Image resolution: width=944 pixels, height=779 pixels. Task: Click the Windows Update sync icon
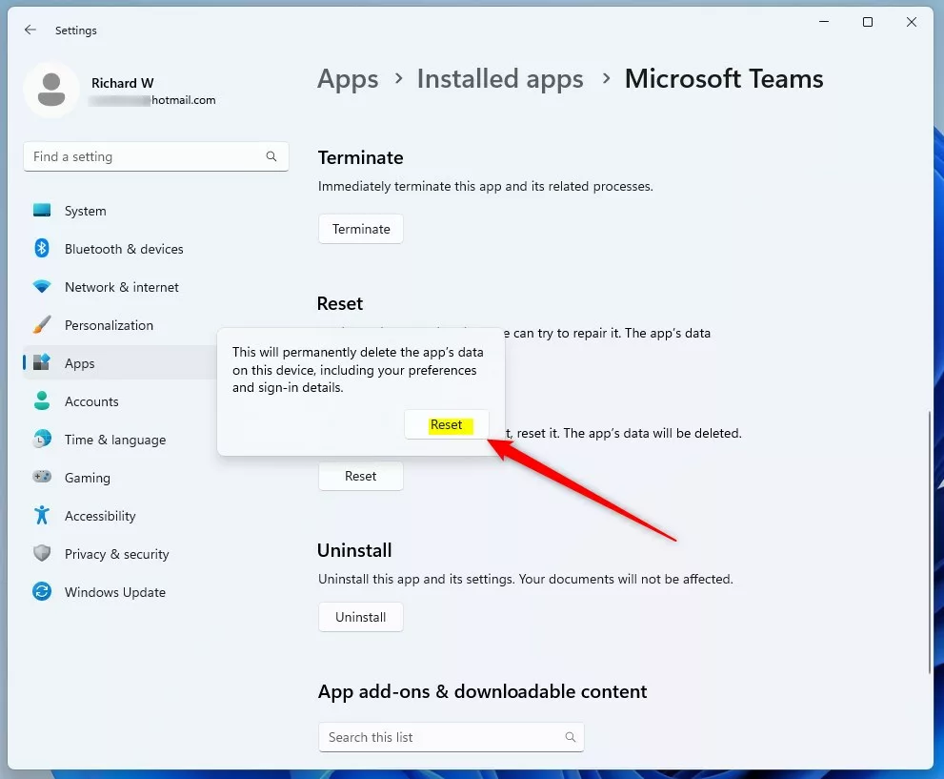(42, 591)
